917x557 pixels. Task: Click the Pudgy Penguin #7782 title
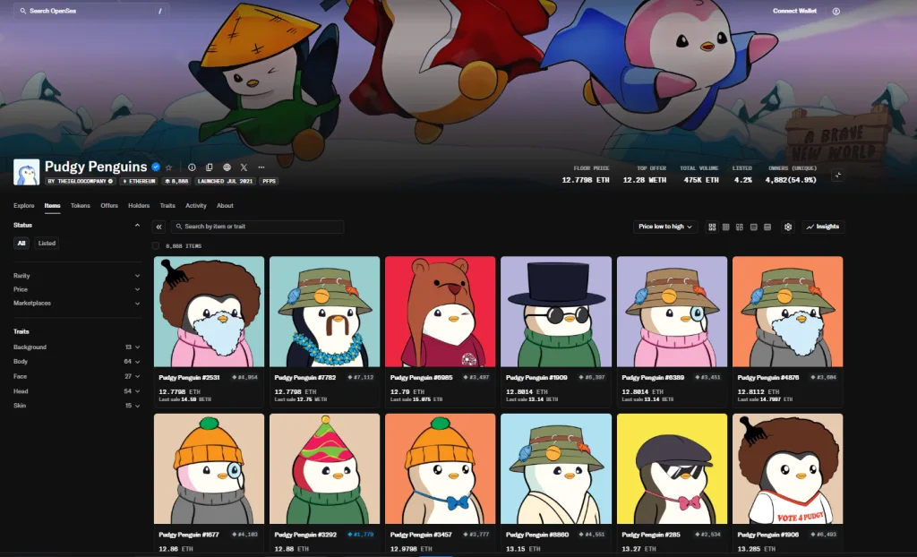click(305, 378)
